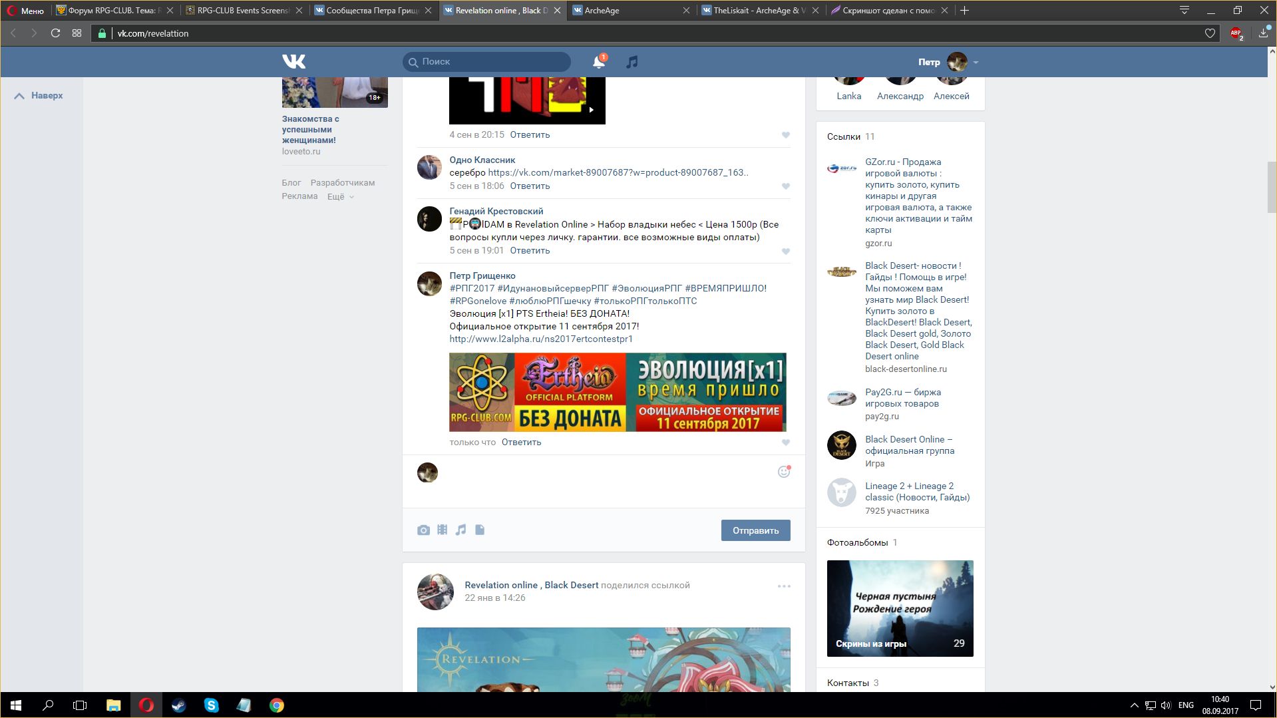This screenshot has width=1277, height=718.
Task: Open Скрины из игры album thumbnail
Action: (x=900, y=608)
